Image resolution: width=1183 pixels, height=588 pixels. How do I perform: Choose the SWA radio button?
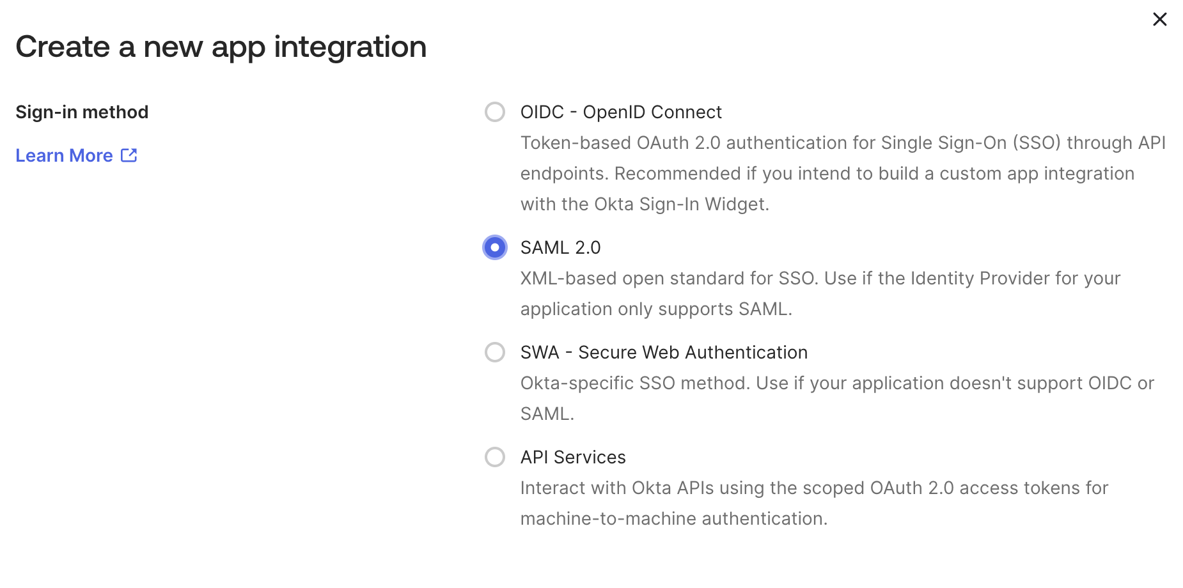pyautogui.click(x=495, y=352)
